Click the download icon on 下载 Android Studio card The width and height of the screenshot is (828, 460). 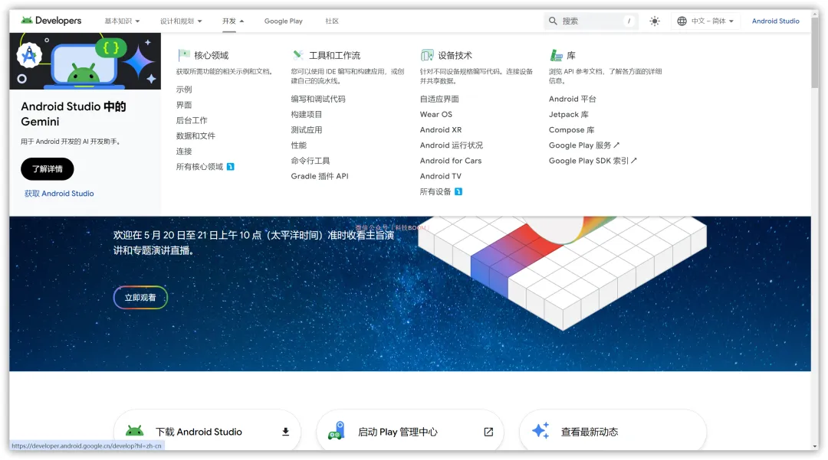tap(286, 432)
